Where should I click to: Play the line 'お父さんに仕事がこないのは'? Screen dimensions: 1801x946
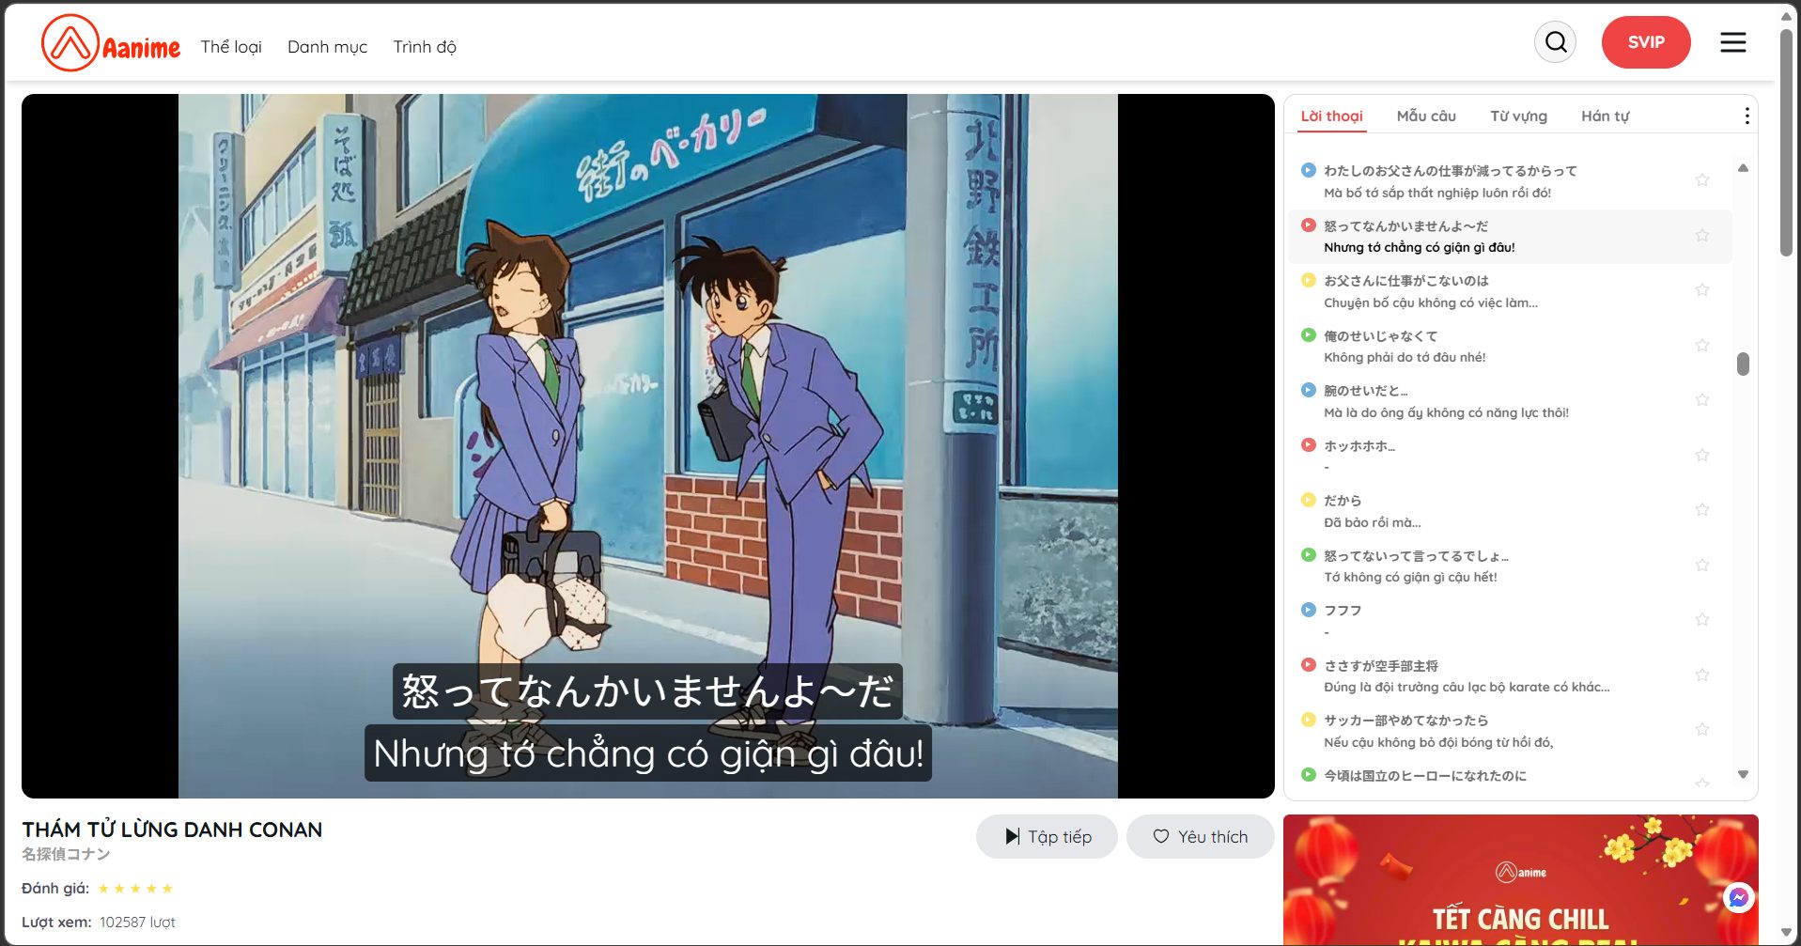[x=1308, y=280]
